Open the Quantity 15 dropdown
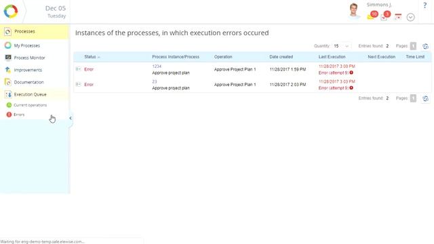 point(341,46)
